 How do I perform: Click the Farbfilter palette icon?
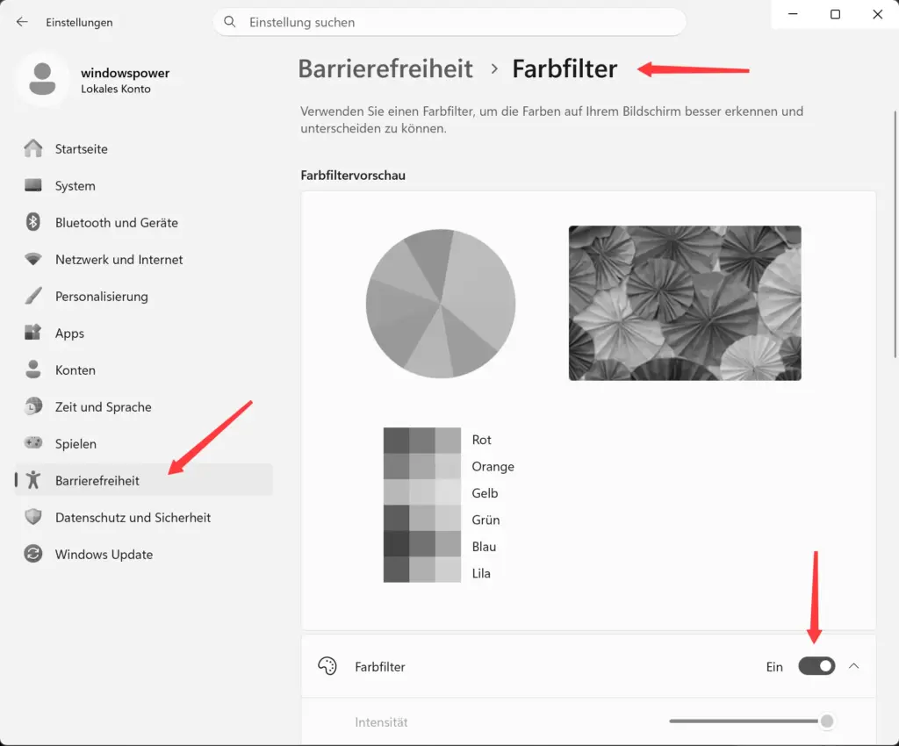[x=327, y=666]
